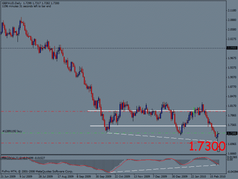This screenshot has height=179, width=238.
Task: Select the white dashed trendline in MACD window
Action: click(165, 168)
